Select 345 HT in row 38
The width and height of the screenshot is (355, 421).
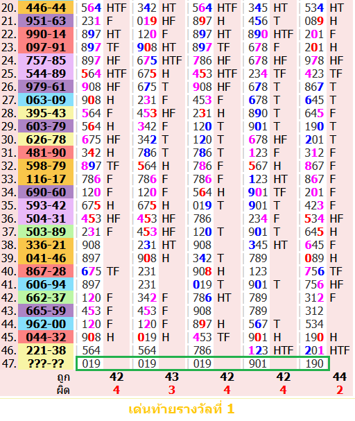click(268, 245)
